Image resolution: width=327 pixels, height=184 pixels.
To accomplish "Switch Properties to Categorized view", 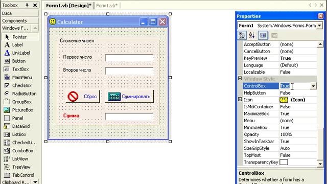I will (242, 35).
